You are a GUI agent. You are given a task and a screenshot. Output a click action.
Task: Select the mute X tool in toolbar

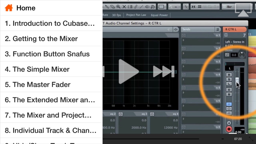[124, 7]
